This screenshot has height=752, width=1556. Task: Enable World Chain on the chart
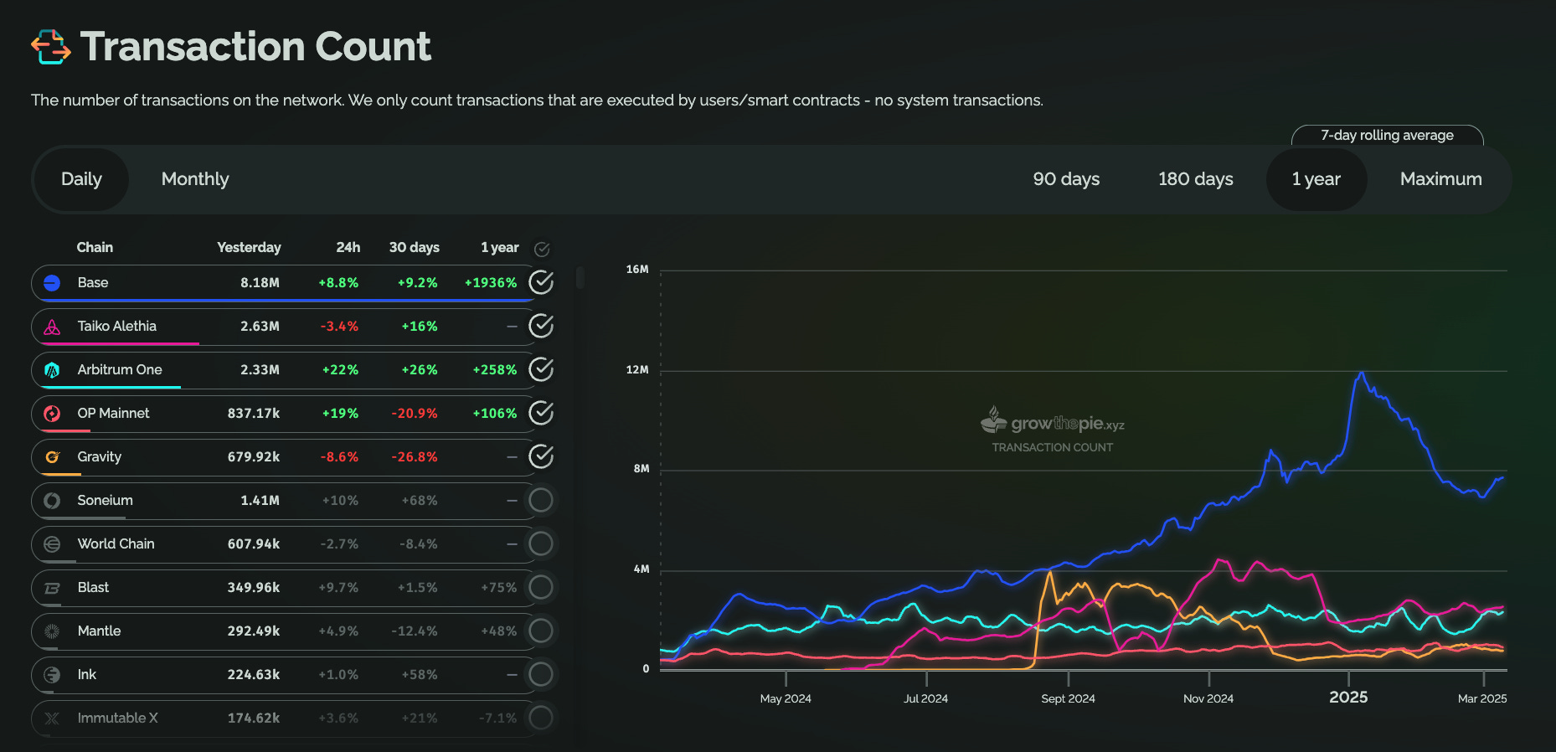pyautogui.click(x=541, y=544)
